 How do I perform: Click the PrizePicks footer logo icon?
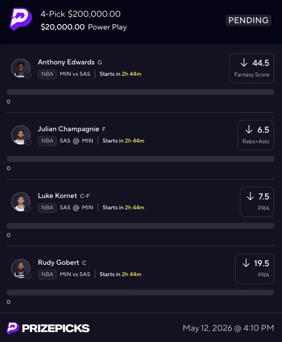(x=13, y=328)
